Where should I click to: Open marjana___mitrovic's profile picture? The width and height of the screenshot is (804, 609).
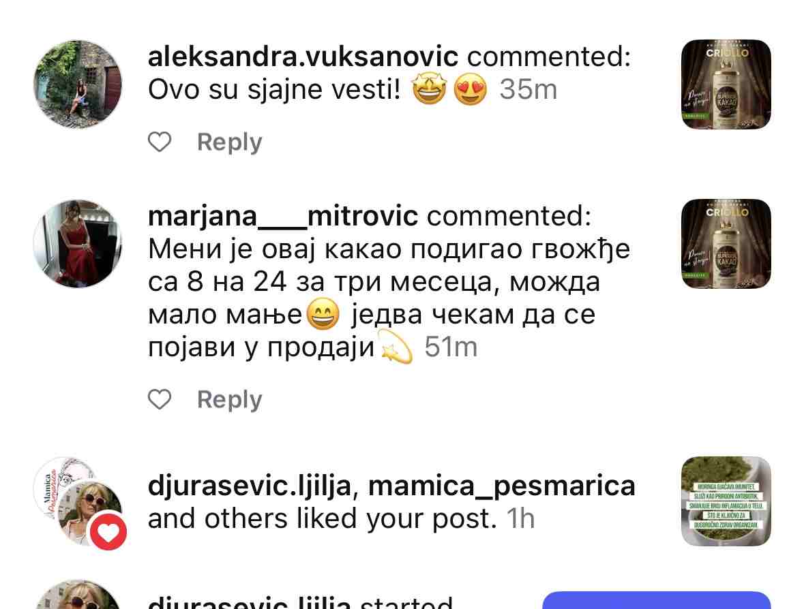[78, 244]
